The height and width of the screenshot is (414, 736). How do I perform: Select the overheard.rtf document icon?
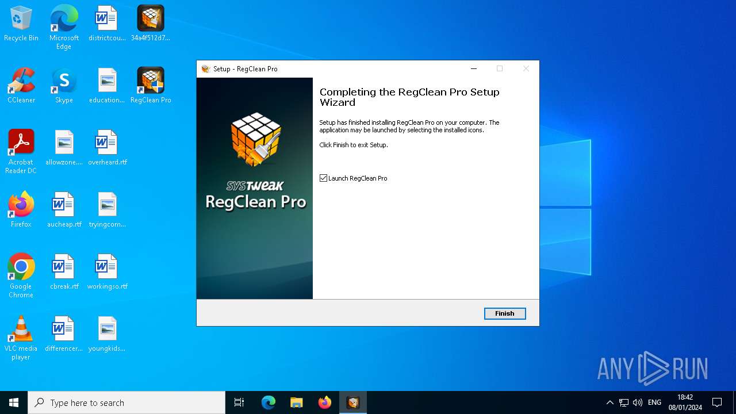tap(107, 148)
